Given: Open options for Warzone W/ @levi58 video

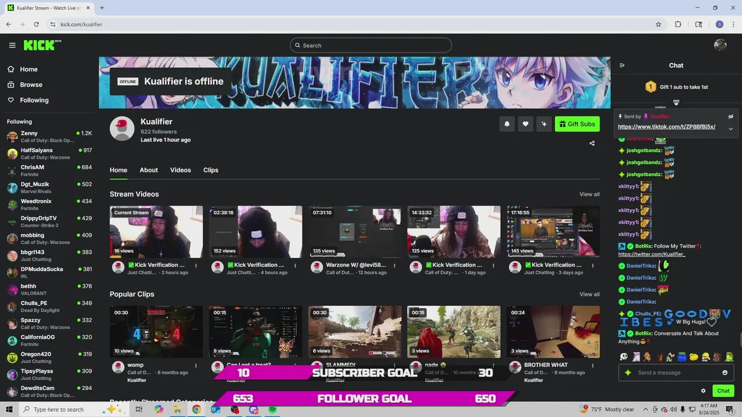Looking at the screenshot, I should click(x=394, y=265).
